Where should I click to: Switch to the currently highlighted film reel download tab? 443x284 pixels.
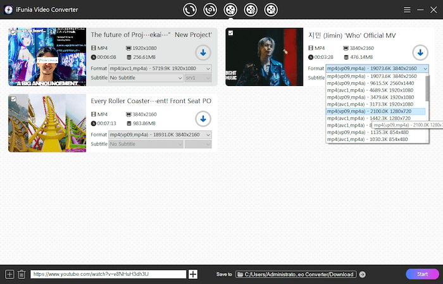(230, 9)
